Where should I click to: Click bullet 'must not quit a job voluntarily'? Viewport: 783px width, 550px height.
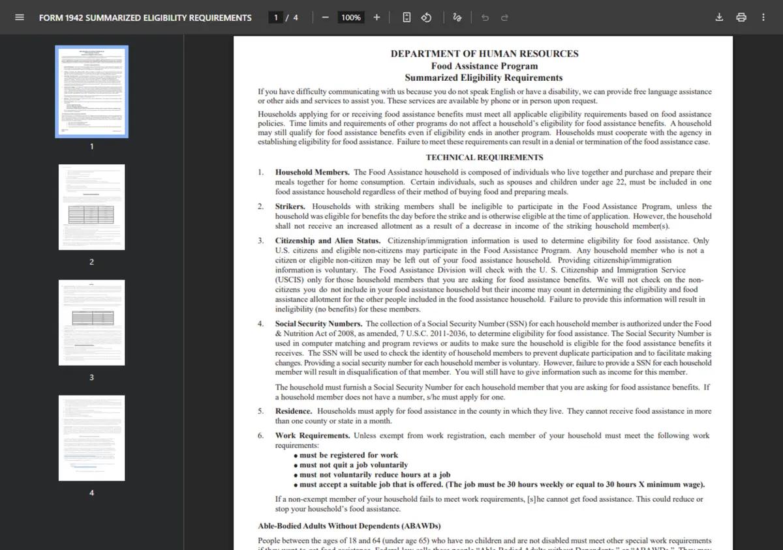coord(351,465)
